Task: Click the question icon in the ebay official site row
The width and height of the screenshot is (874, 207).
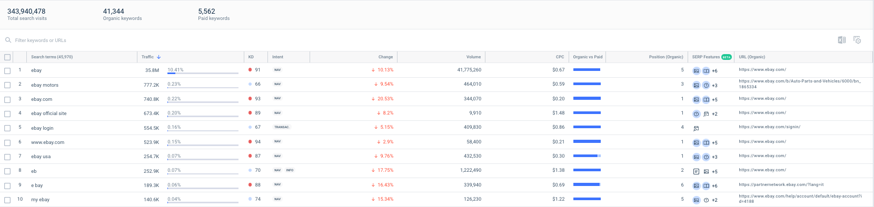Action: (696, 113)
